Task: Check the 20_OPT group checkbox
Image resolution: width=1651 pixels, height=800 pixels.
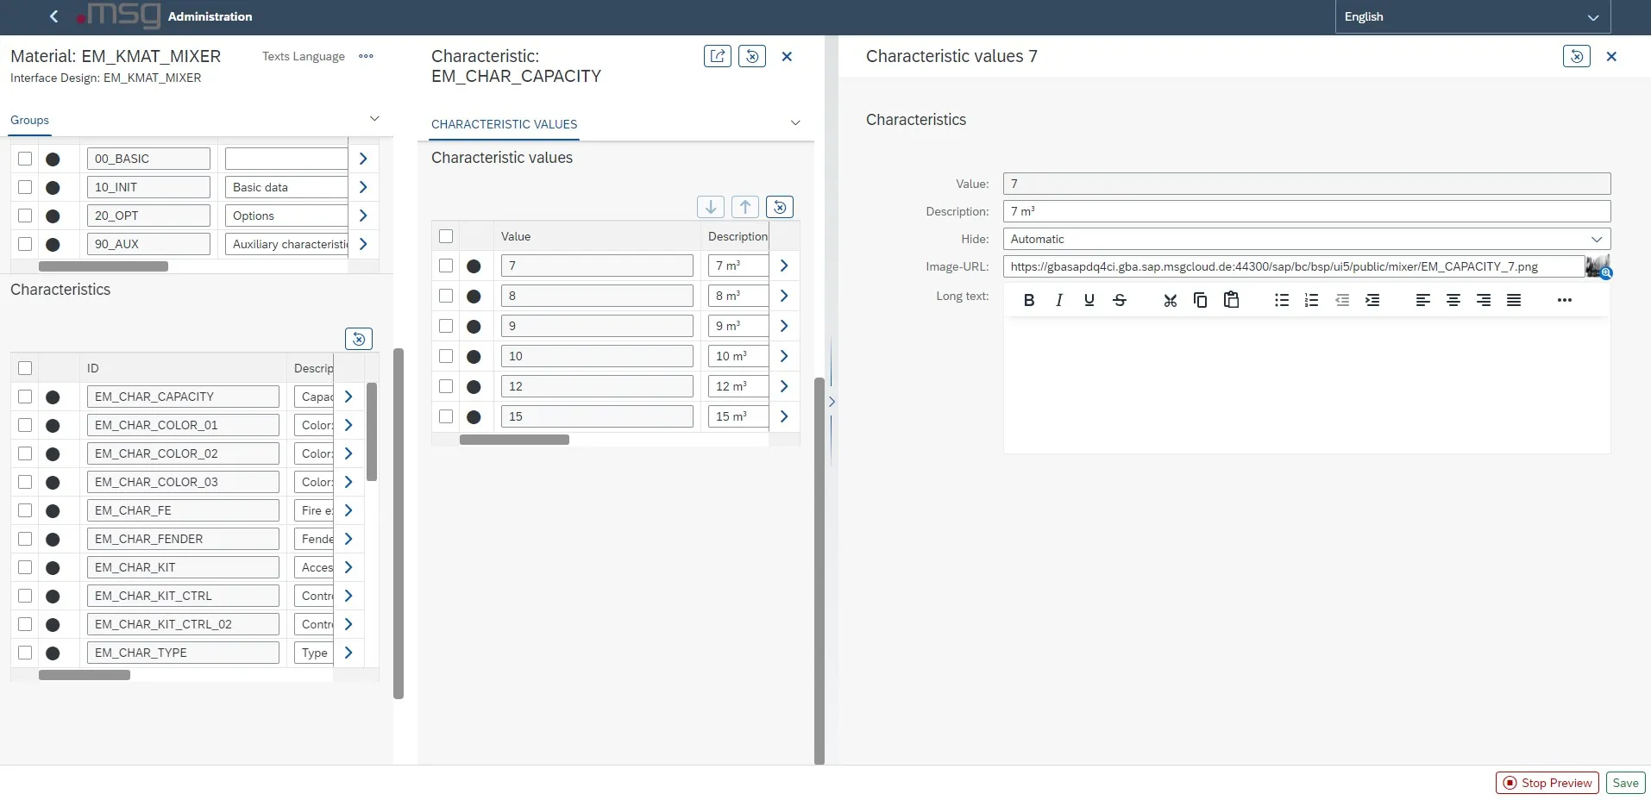Action: tap(25, 216)
